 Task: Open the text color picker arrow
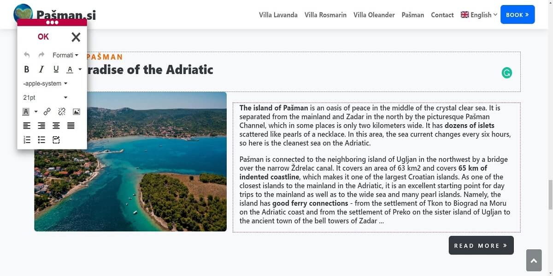coord(80,69)
